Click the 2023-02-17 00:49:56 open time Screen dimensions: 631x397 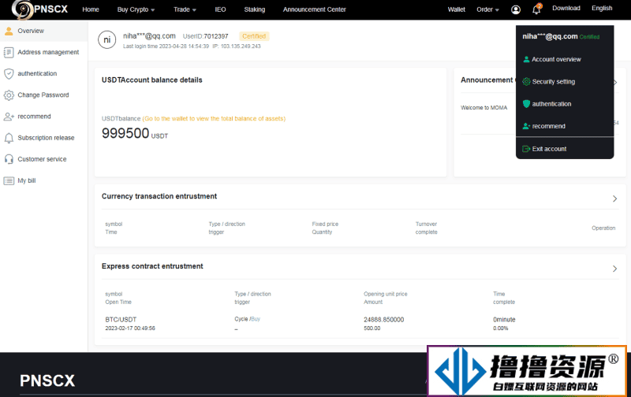(130, 328)
